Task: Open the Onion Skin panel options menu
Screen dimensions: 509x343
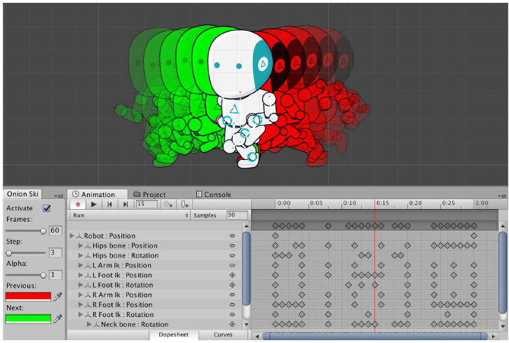Action: click(x=59, y=196)
